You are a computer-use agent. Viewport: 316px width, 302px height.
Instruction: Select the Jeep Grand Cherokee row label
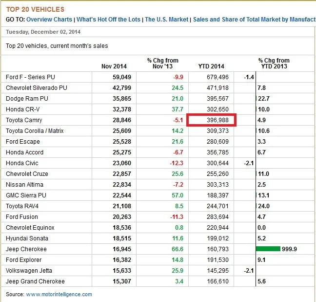pos(35,281)
